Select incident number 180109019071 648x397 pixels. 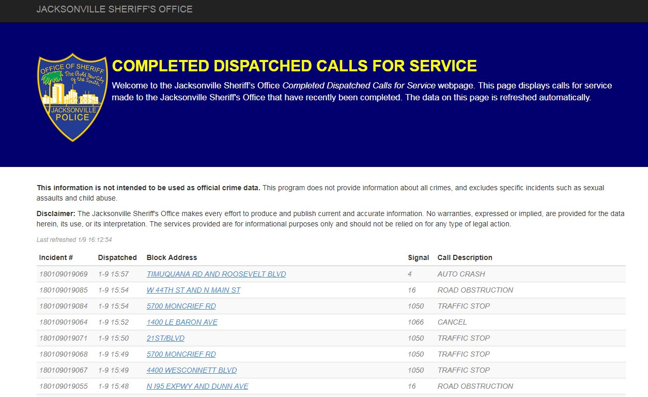coord(63,338)
